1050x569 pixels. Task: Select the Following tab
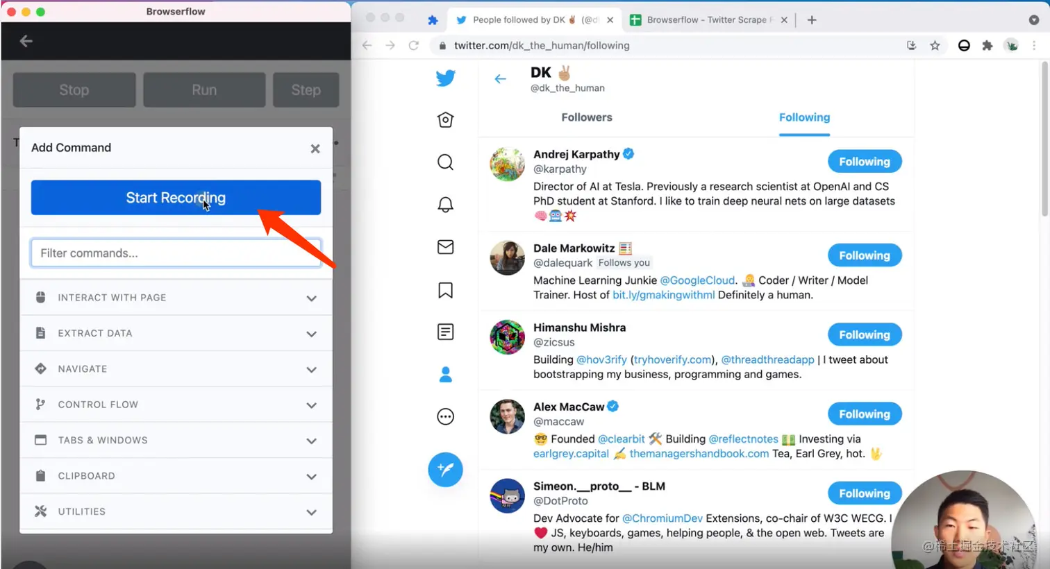(804, 117)
